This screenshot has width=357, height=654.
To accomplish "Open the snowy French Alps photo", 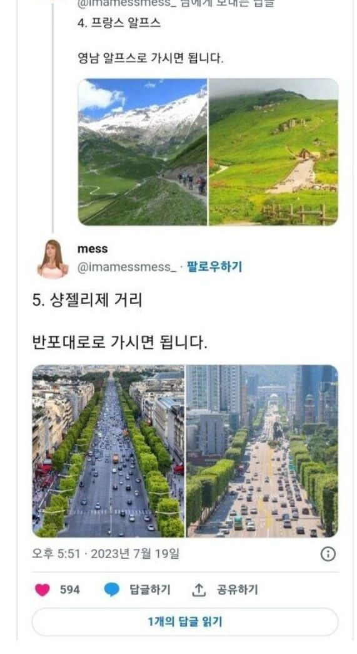I will click(x=143, y=152).
